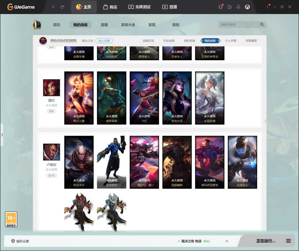The width and height of the screenshot is (299, 251).
Task: Switch to 历史战绩 tab
Action: click(169, 41)
